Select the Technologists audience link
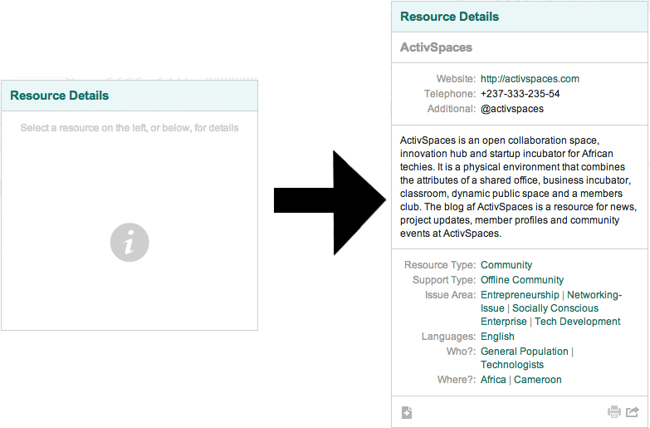 click(512, 365)
